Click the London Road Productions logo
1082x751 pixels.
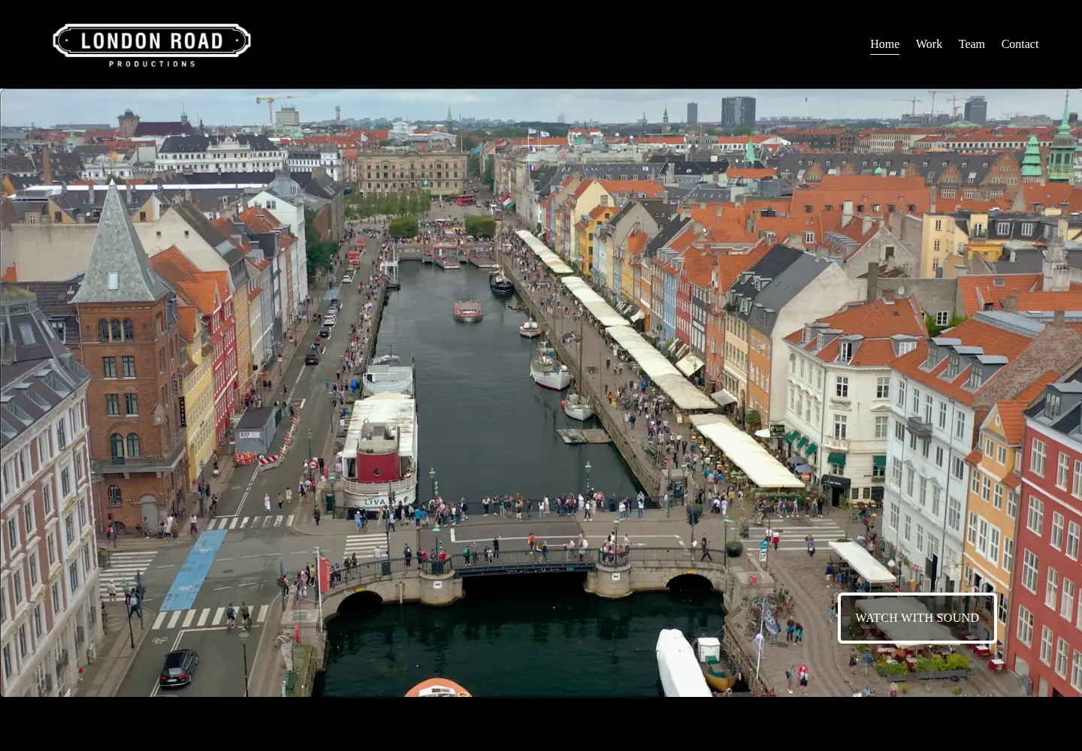(x=152, y=45)
